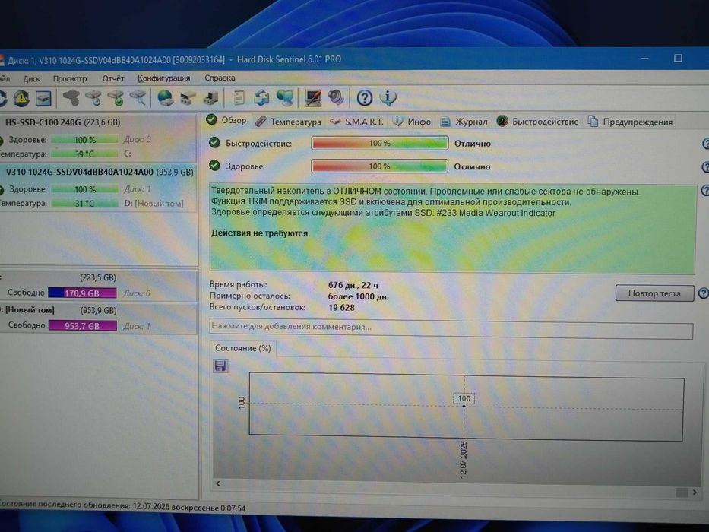Click the floppy save icon above the chart
This screenshot has height=532, width=709.
pos(220,366)
